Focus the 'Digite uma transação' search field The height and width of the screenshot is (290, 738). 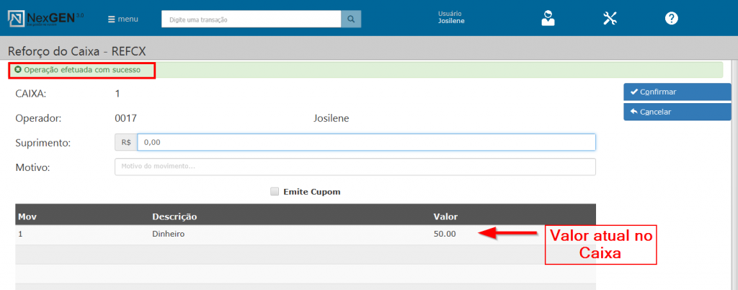(x=251, y=19)
